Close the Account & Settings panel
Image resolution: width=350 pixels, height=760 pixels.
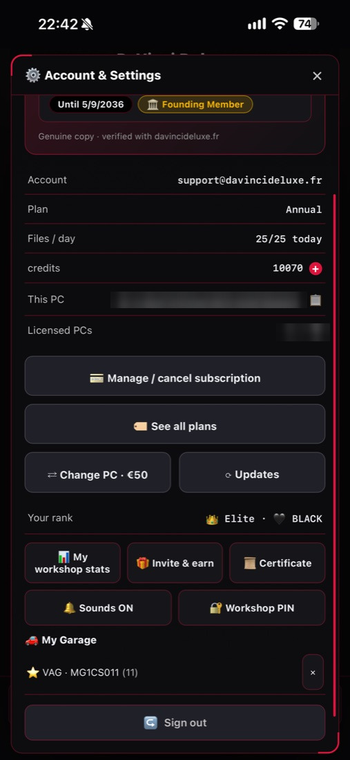click(317, 75)
